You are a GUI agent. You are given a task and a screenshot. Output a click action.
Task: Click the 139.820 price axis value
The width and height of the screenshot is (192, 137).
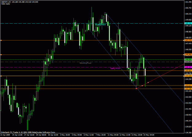188,127
